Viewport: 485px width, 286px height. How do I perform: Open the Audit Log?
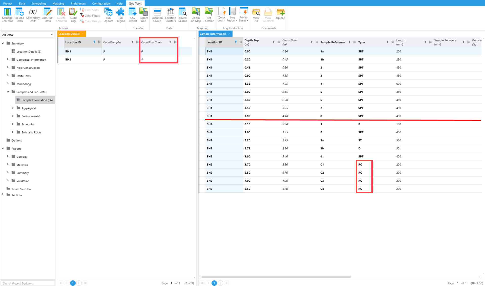pos(73,15)
